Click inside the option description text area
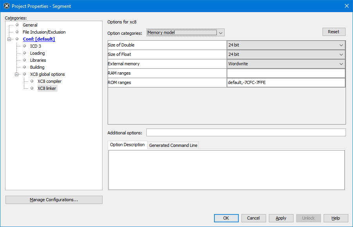The height and width of the screenshot is (227, 353). 227,170
